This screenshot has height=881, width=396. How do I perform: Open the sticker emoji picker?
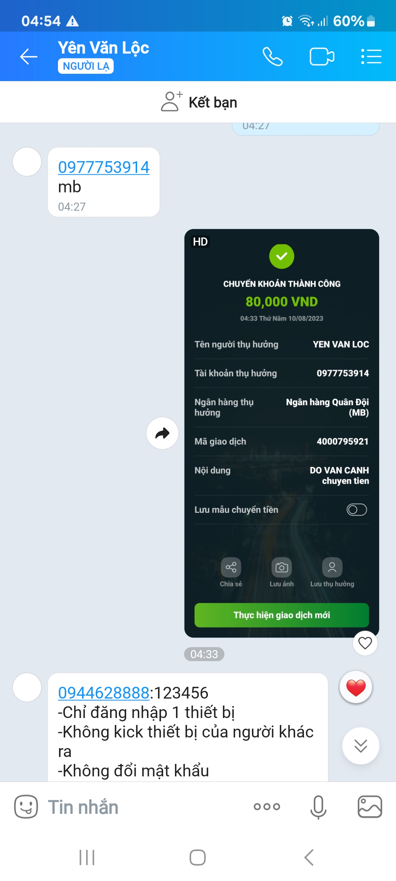coord(26,807)
